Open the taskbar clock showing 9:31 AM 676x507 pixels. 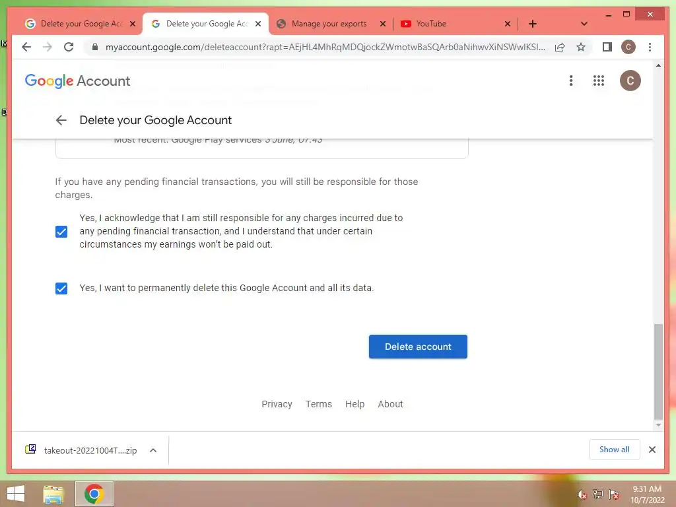[x=647, y=494]
